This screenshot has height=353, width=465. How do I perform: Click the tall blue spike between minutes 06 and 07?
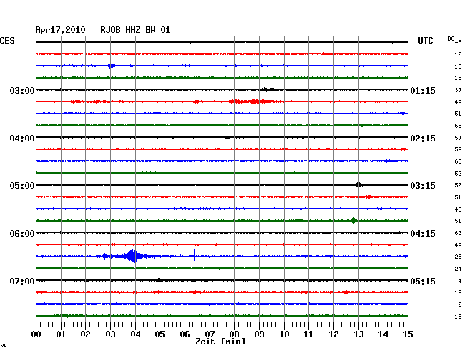[195, 253]
